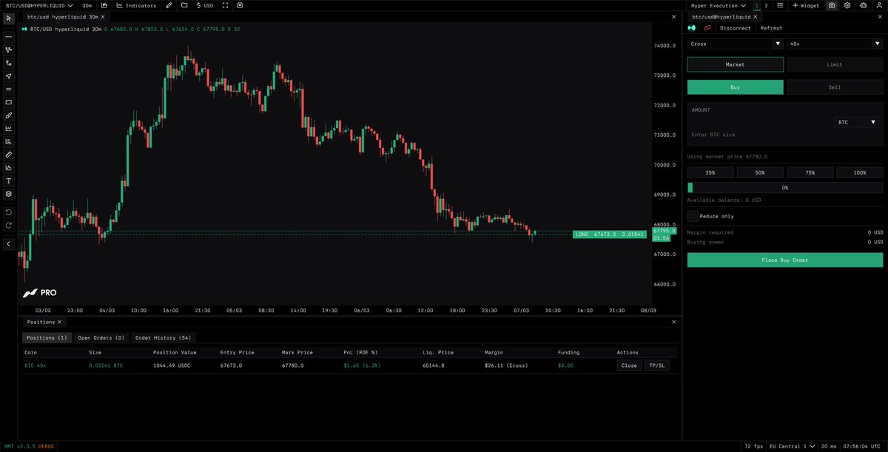Open the candlestick chart type selector
This screenshot has height=452, width=888.
pyautogui.click(x=105, y=5)
